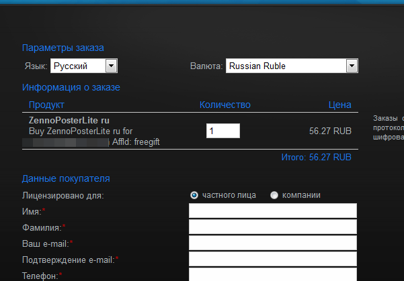Click the Информация о заказе heading
The image size is (404, 281).
tap(71, 87)
